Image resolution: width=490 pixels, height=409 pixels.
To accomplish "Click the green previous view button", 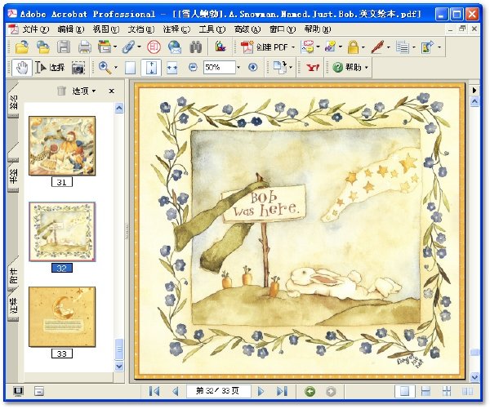I will click(310, 391).
